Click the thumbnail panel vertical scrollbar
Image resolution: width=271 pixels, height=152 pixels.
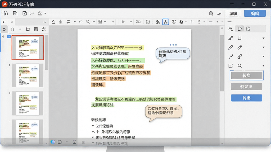click(46, 53)
